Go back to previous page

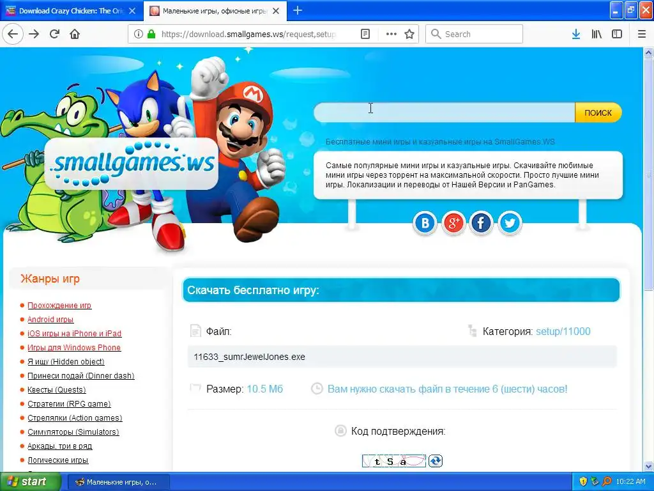(x=13, y=34)
